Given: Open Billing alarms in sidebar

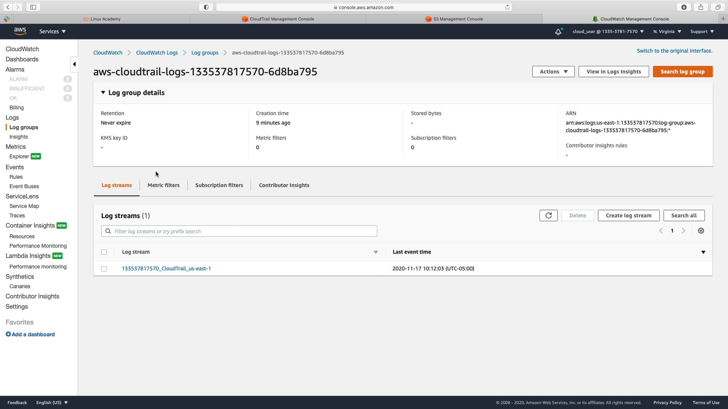Looking at the screenshot, I should [x=16, y=108].
